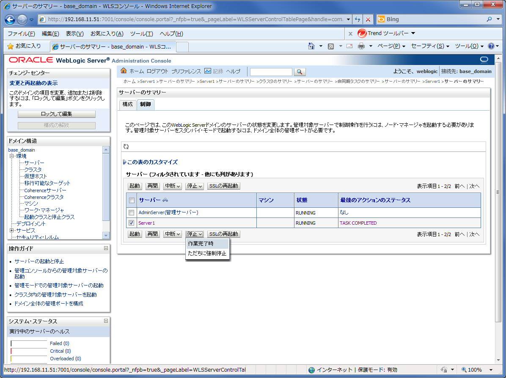Close the Trend toolbar with X

[x=350, y=33]
